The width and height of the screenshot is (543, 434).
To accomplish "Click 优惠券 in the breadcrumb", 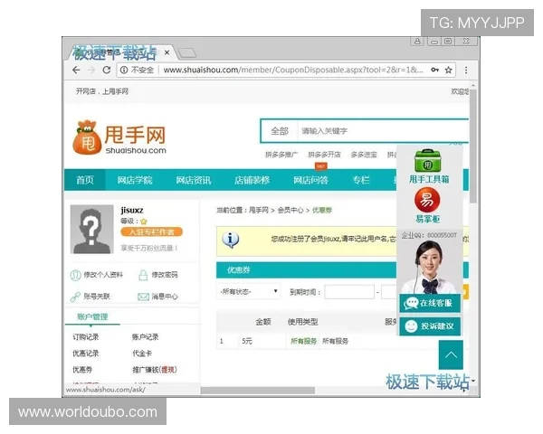I will click(322, 210).
